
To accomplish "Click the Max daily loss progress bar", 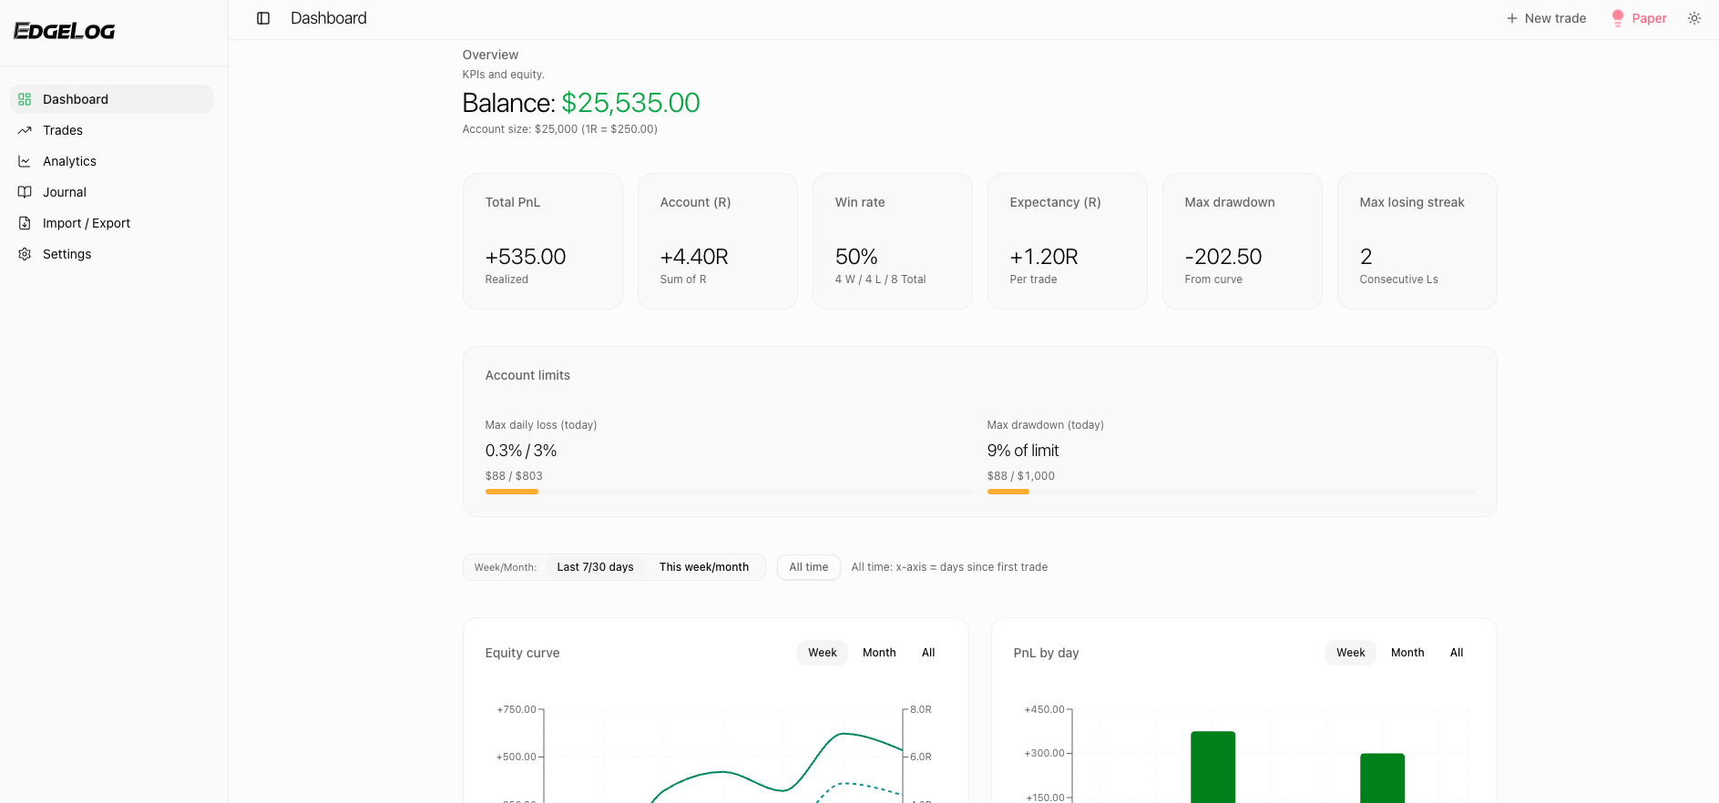I will pyautogui.click(x=729, y=492).
